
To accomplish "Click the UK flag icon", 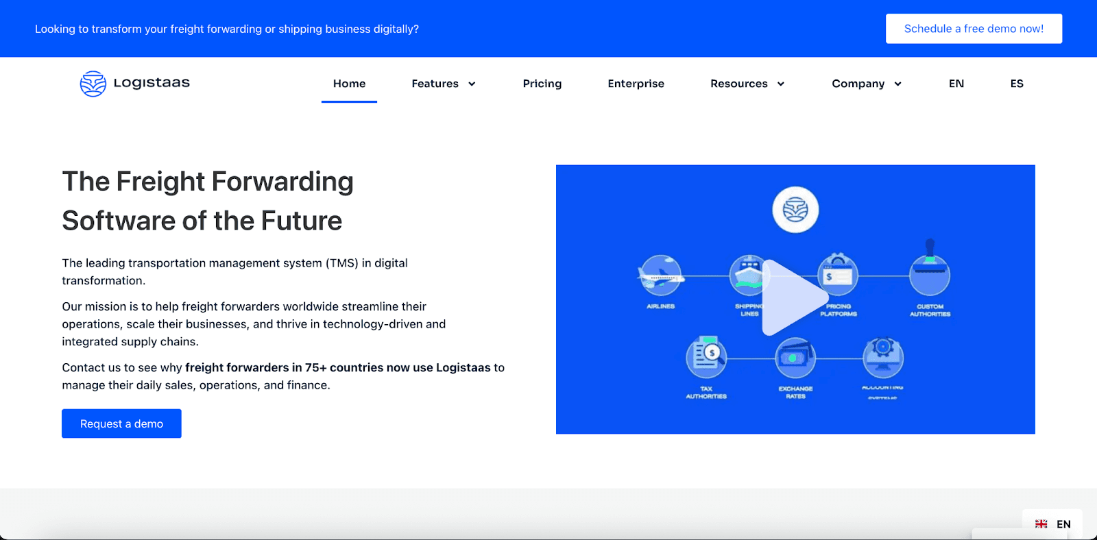I will tap(1041, 524).
